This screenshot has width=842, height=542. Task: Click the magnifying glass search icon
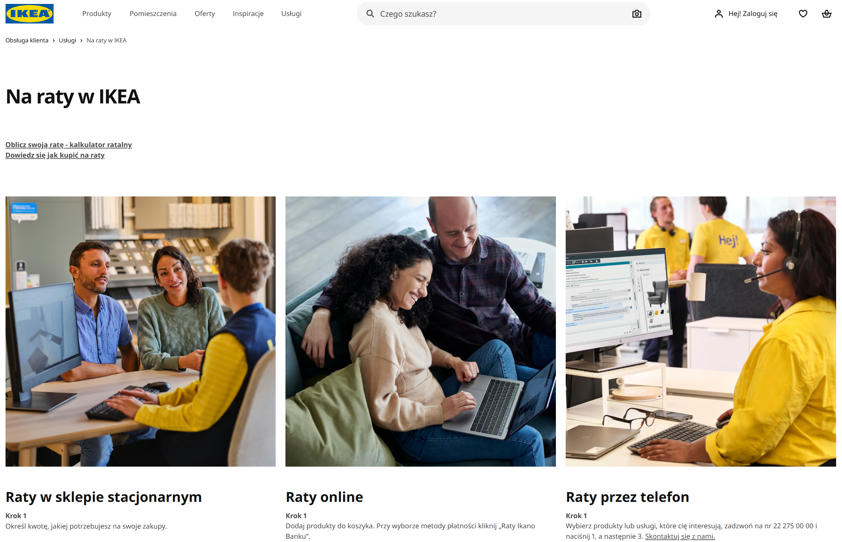point(370,14)
